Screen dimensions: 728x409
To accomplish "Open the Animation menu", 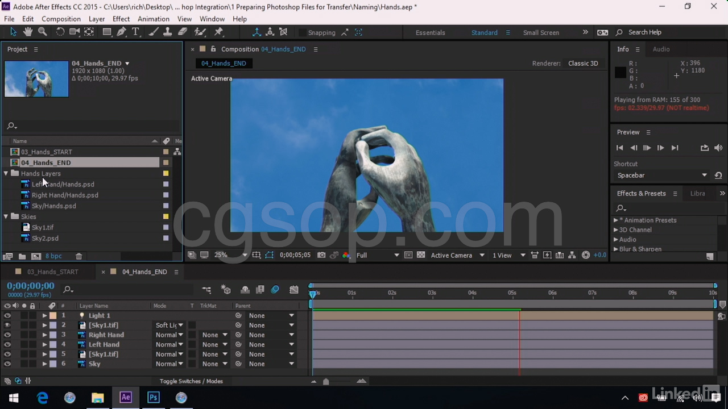I will tap(154, 19).
